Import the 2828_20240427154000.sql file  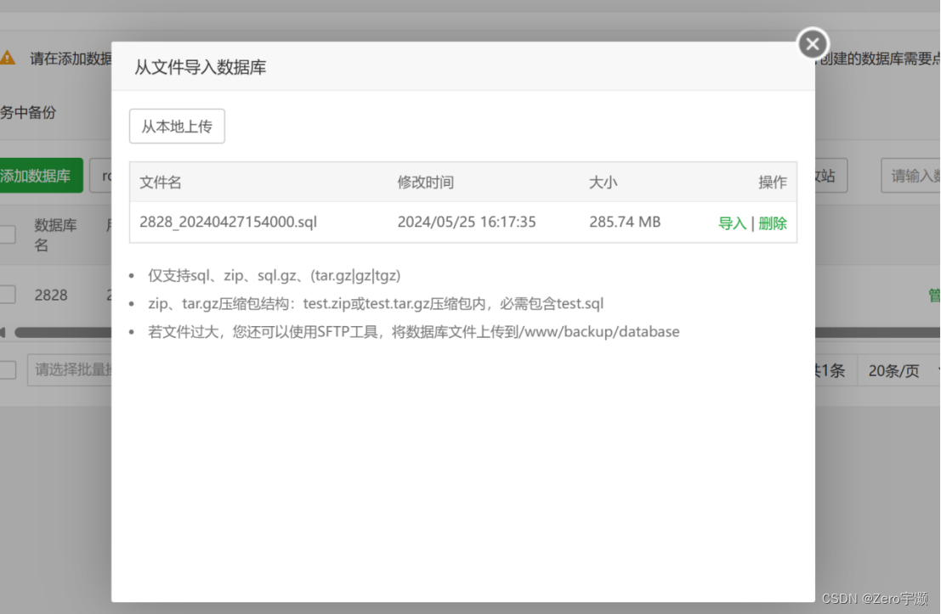tap(732, 223)
